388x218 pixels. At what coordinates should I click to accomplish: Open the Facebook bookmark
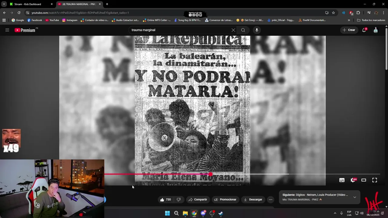(x=35, y=20)
